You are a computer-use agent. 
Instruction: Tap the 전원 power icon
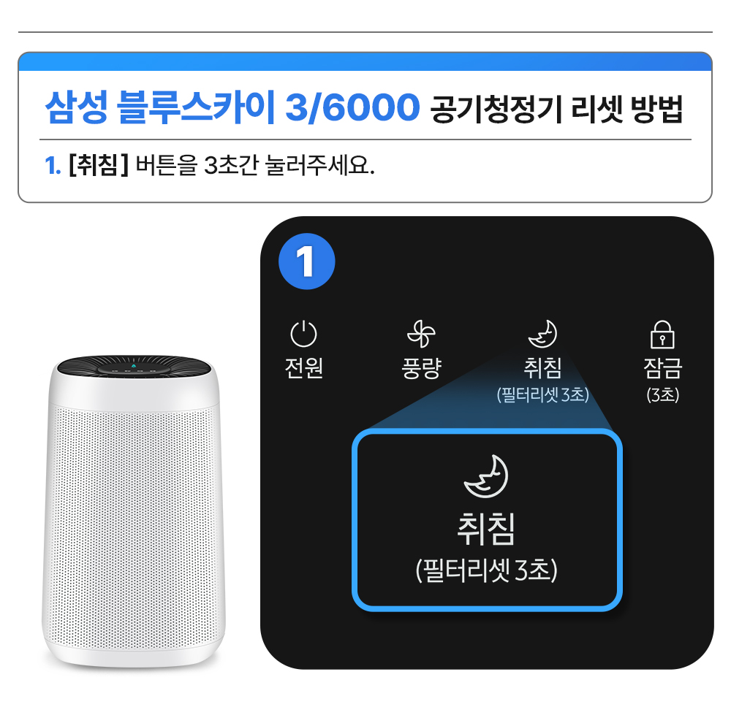click(x=303, y=334)
